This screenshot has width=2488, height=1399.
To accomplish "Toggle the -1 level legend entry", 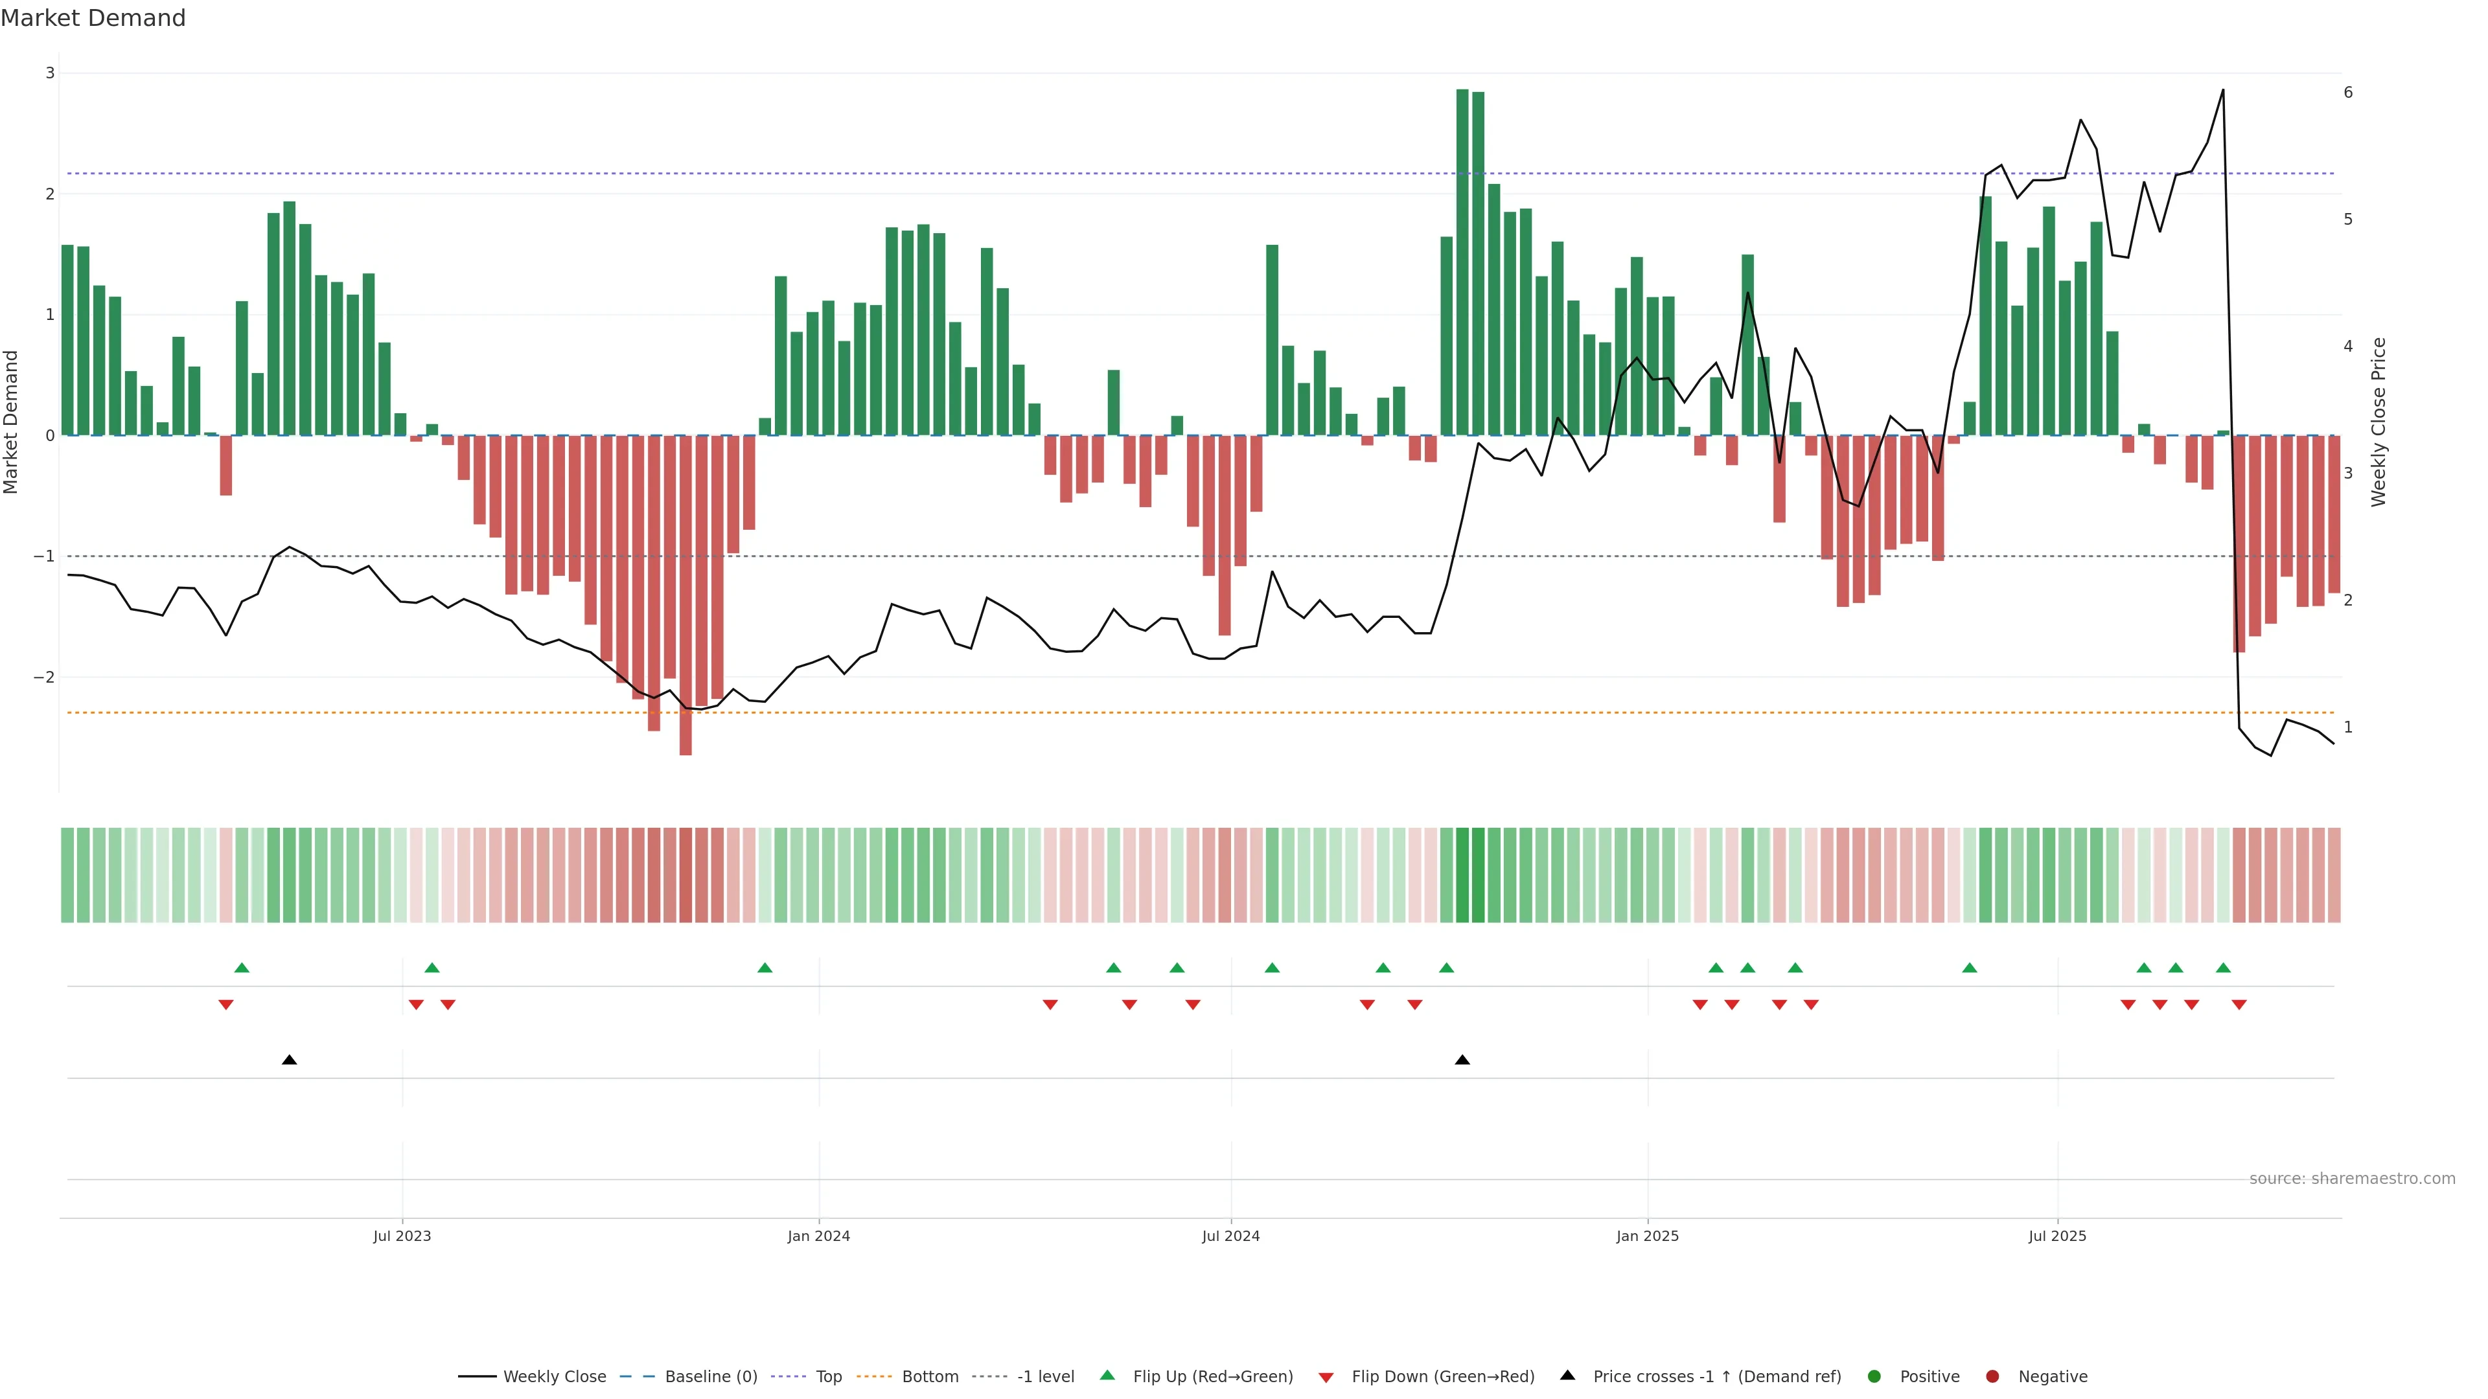I will click(1045, 1377).
